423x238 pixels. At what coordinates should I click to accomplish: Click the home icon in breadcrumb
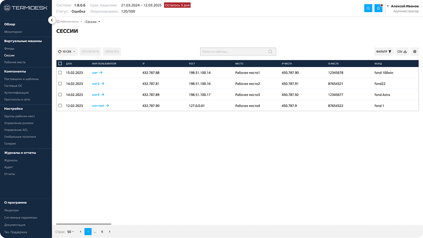pos(58,22)
